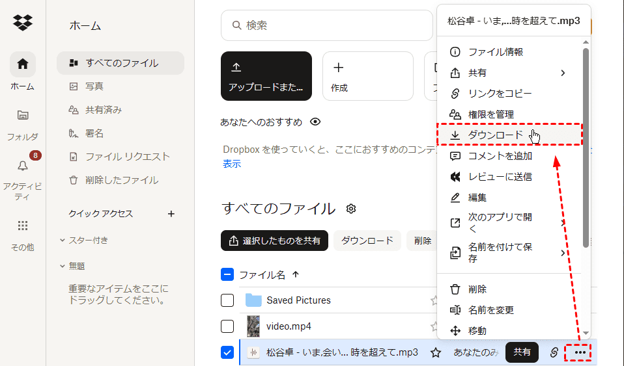This screenshot has height=366, width=624.
Task: Open the Other apps grid icon
Action: (x=23, y=226)
